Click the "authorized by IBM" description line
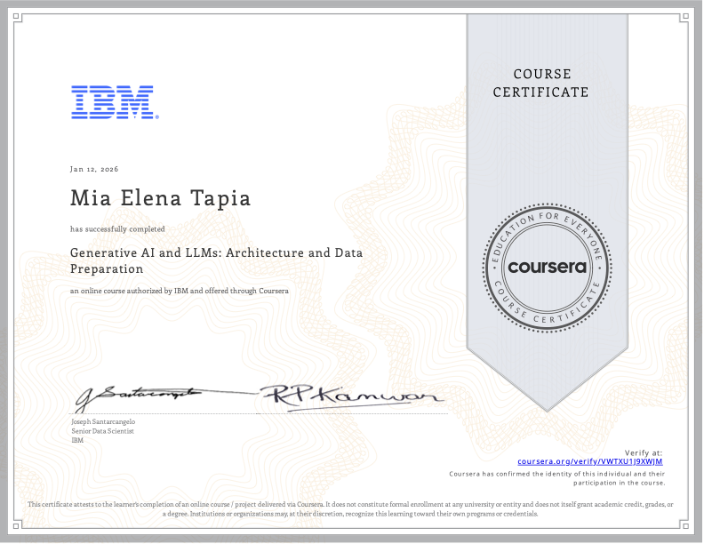This screenshot has width=704, height=544. click(180, 291)
